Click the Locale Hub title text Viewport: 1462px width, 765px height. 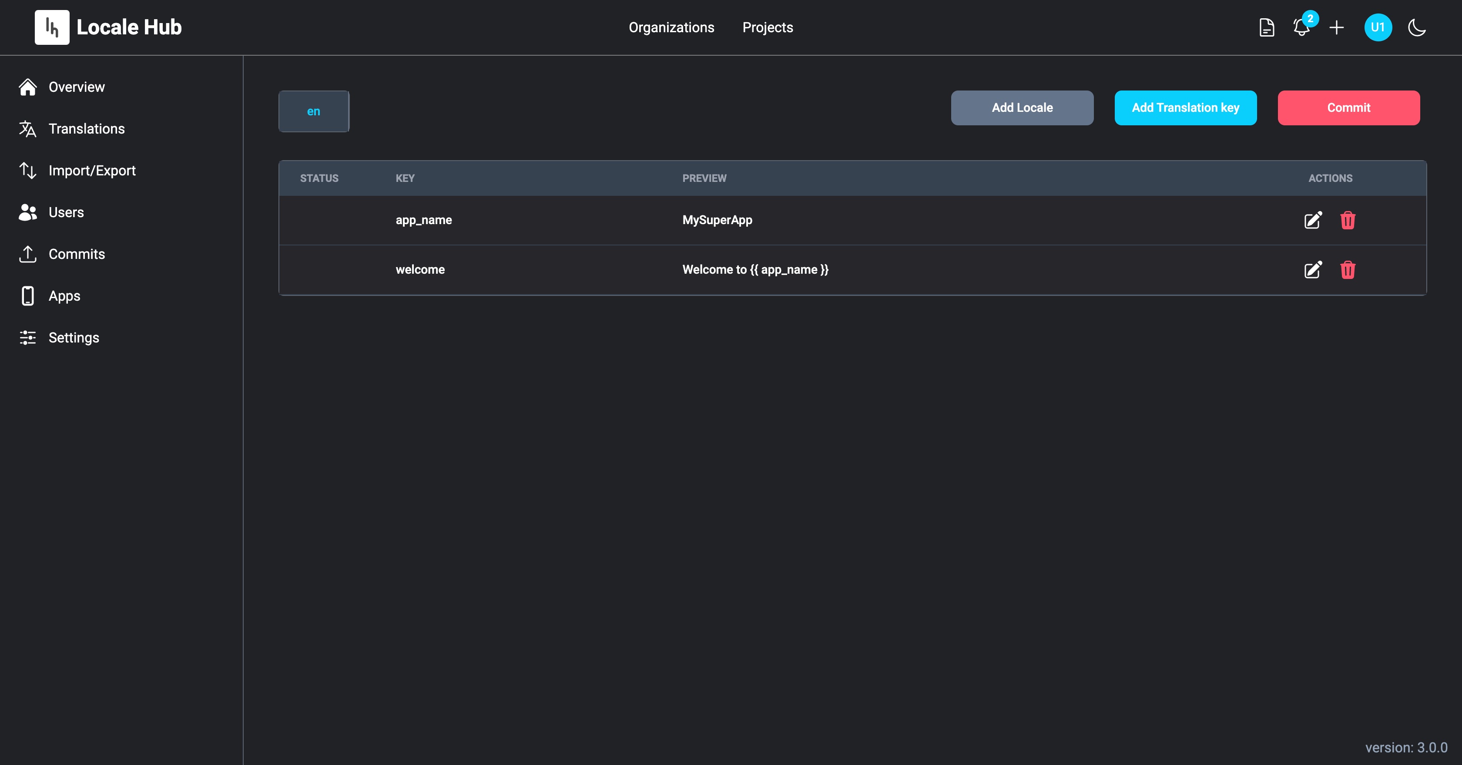tap(129, 27)
